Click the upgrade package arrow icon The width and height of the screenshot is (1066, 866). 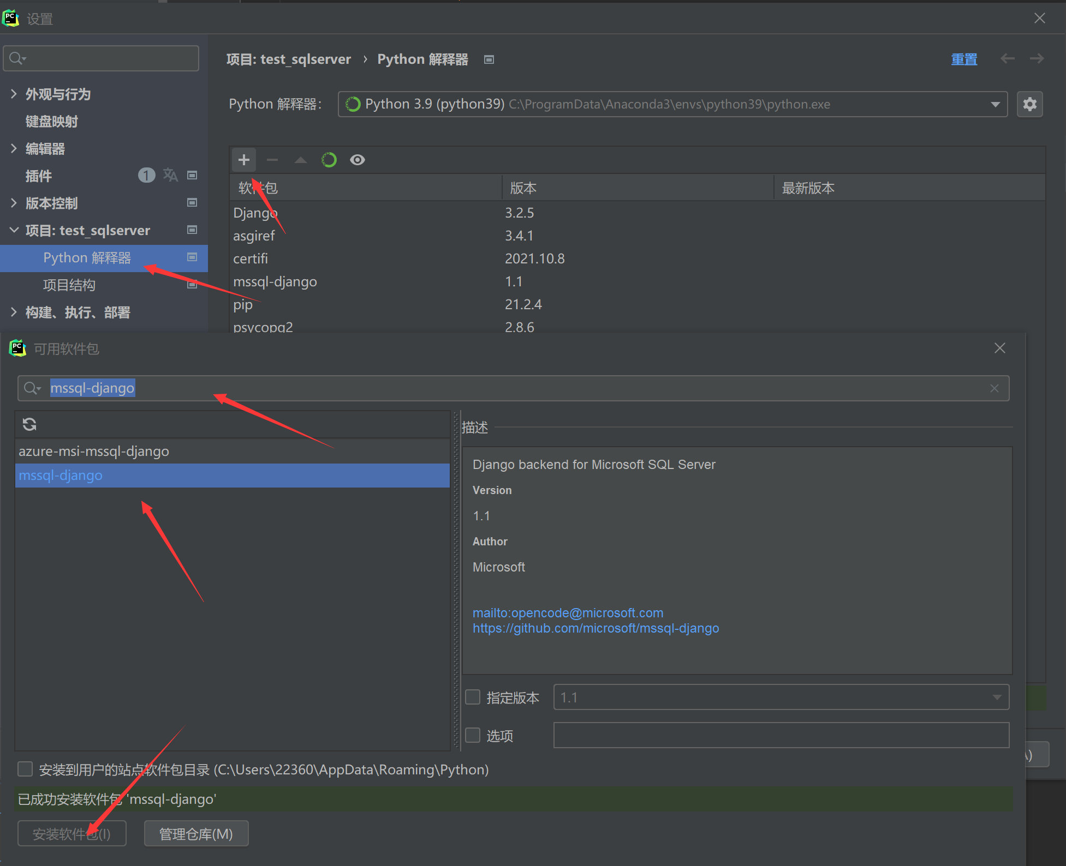(x=301, y=160)
